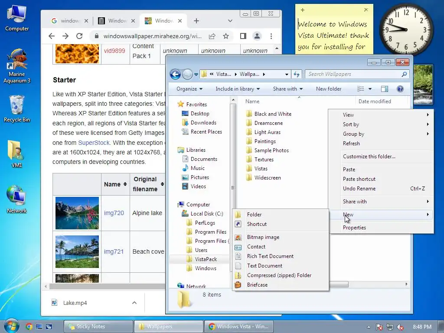Toggle Chrome side panel icon

point(243,36)
